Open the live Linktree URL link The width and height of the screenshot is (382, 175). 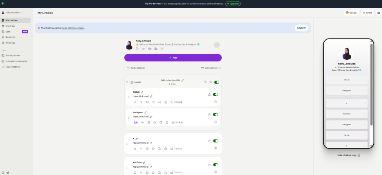[x=73, y=28]
